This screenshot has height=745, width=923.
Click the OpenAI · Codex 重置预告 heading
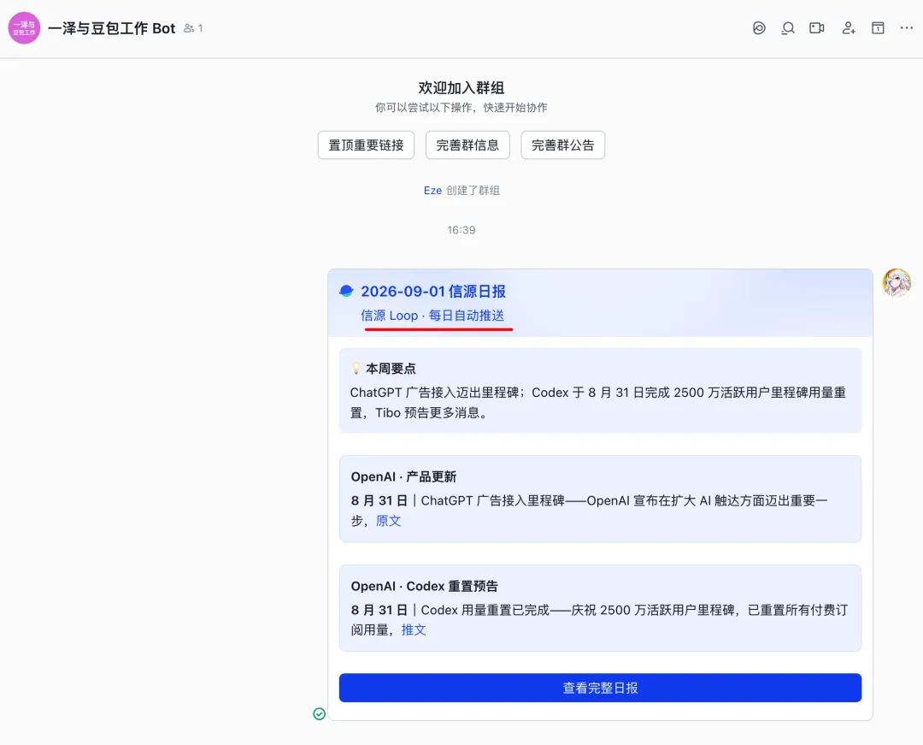425,586
